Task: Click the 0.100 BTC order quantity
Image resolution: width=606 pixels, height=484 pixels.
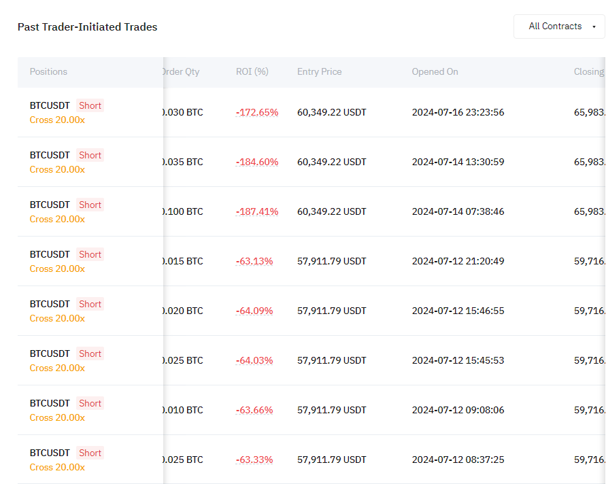Action: (x=183, y=211)
